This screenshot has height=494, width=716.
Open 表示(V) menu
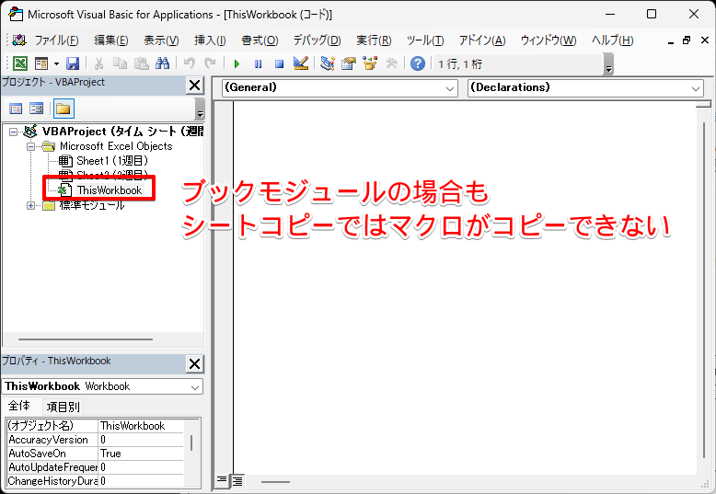161,40
